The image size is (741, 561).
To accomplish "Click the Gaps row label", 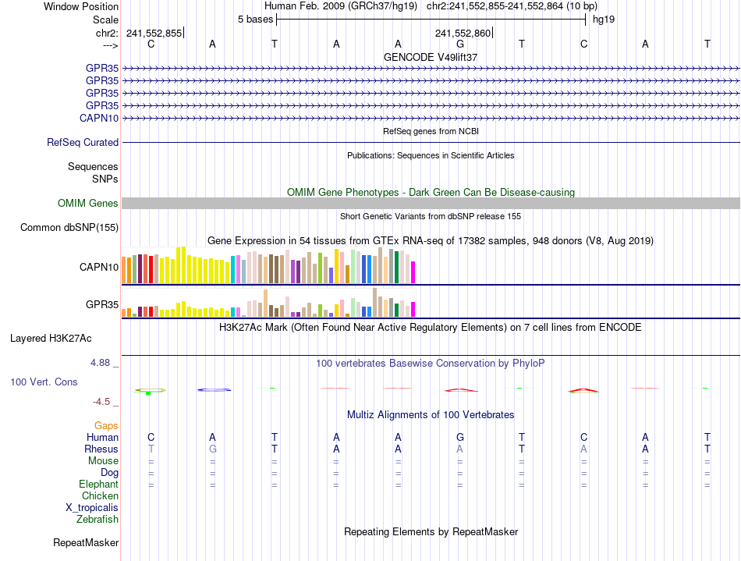I will tap(106, 426).
